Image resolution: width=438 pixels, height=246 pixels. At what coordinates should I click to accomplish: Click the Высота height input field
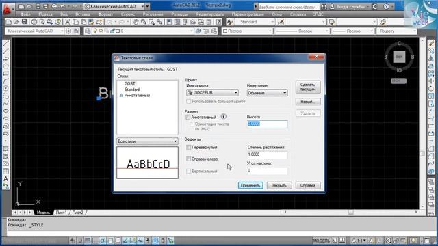pos(268,124)
